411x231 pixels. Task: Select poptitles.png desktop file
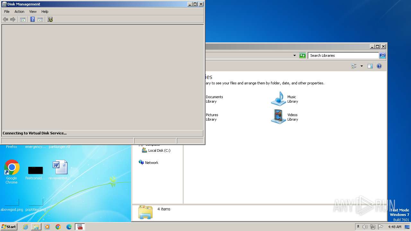coord(35,205)
